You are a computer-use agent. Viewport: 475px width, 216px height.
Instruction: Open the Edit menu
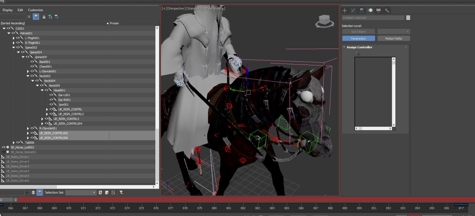pos(20,10)
